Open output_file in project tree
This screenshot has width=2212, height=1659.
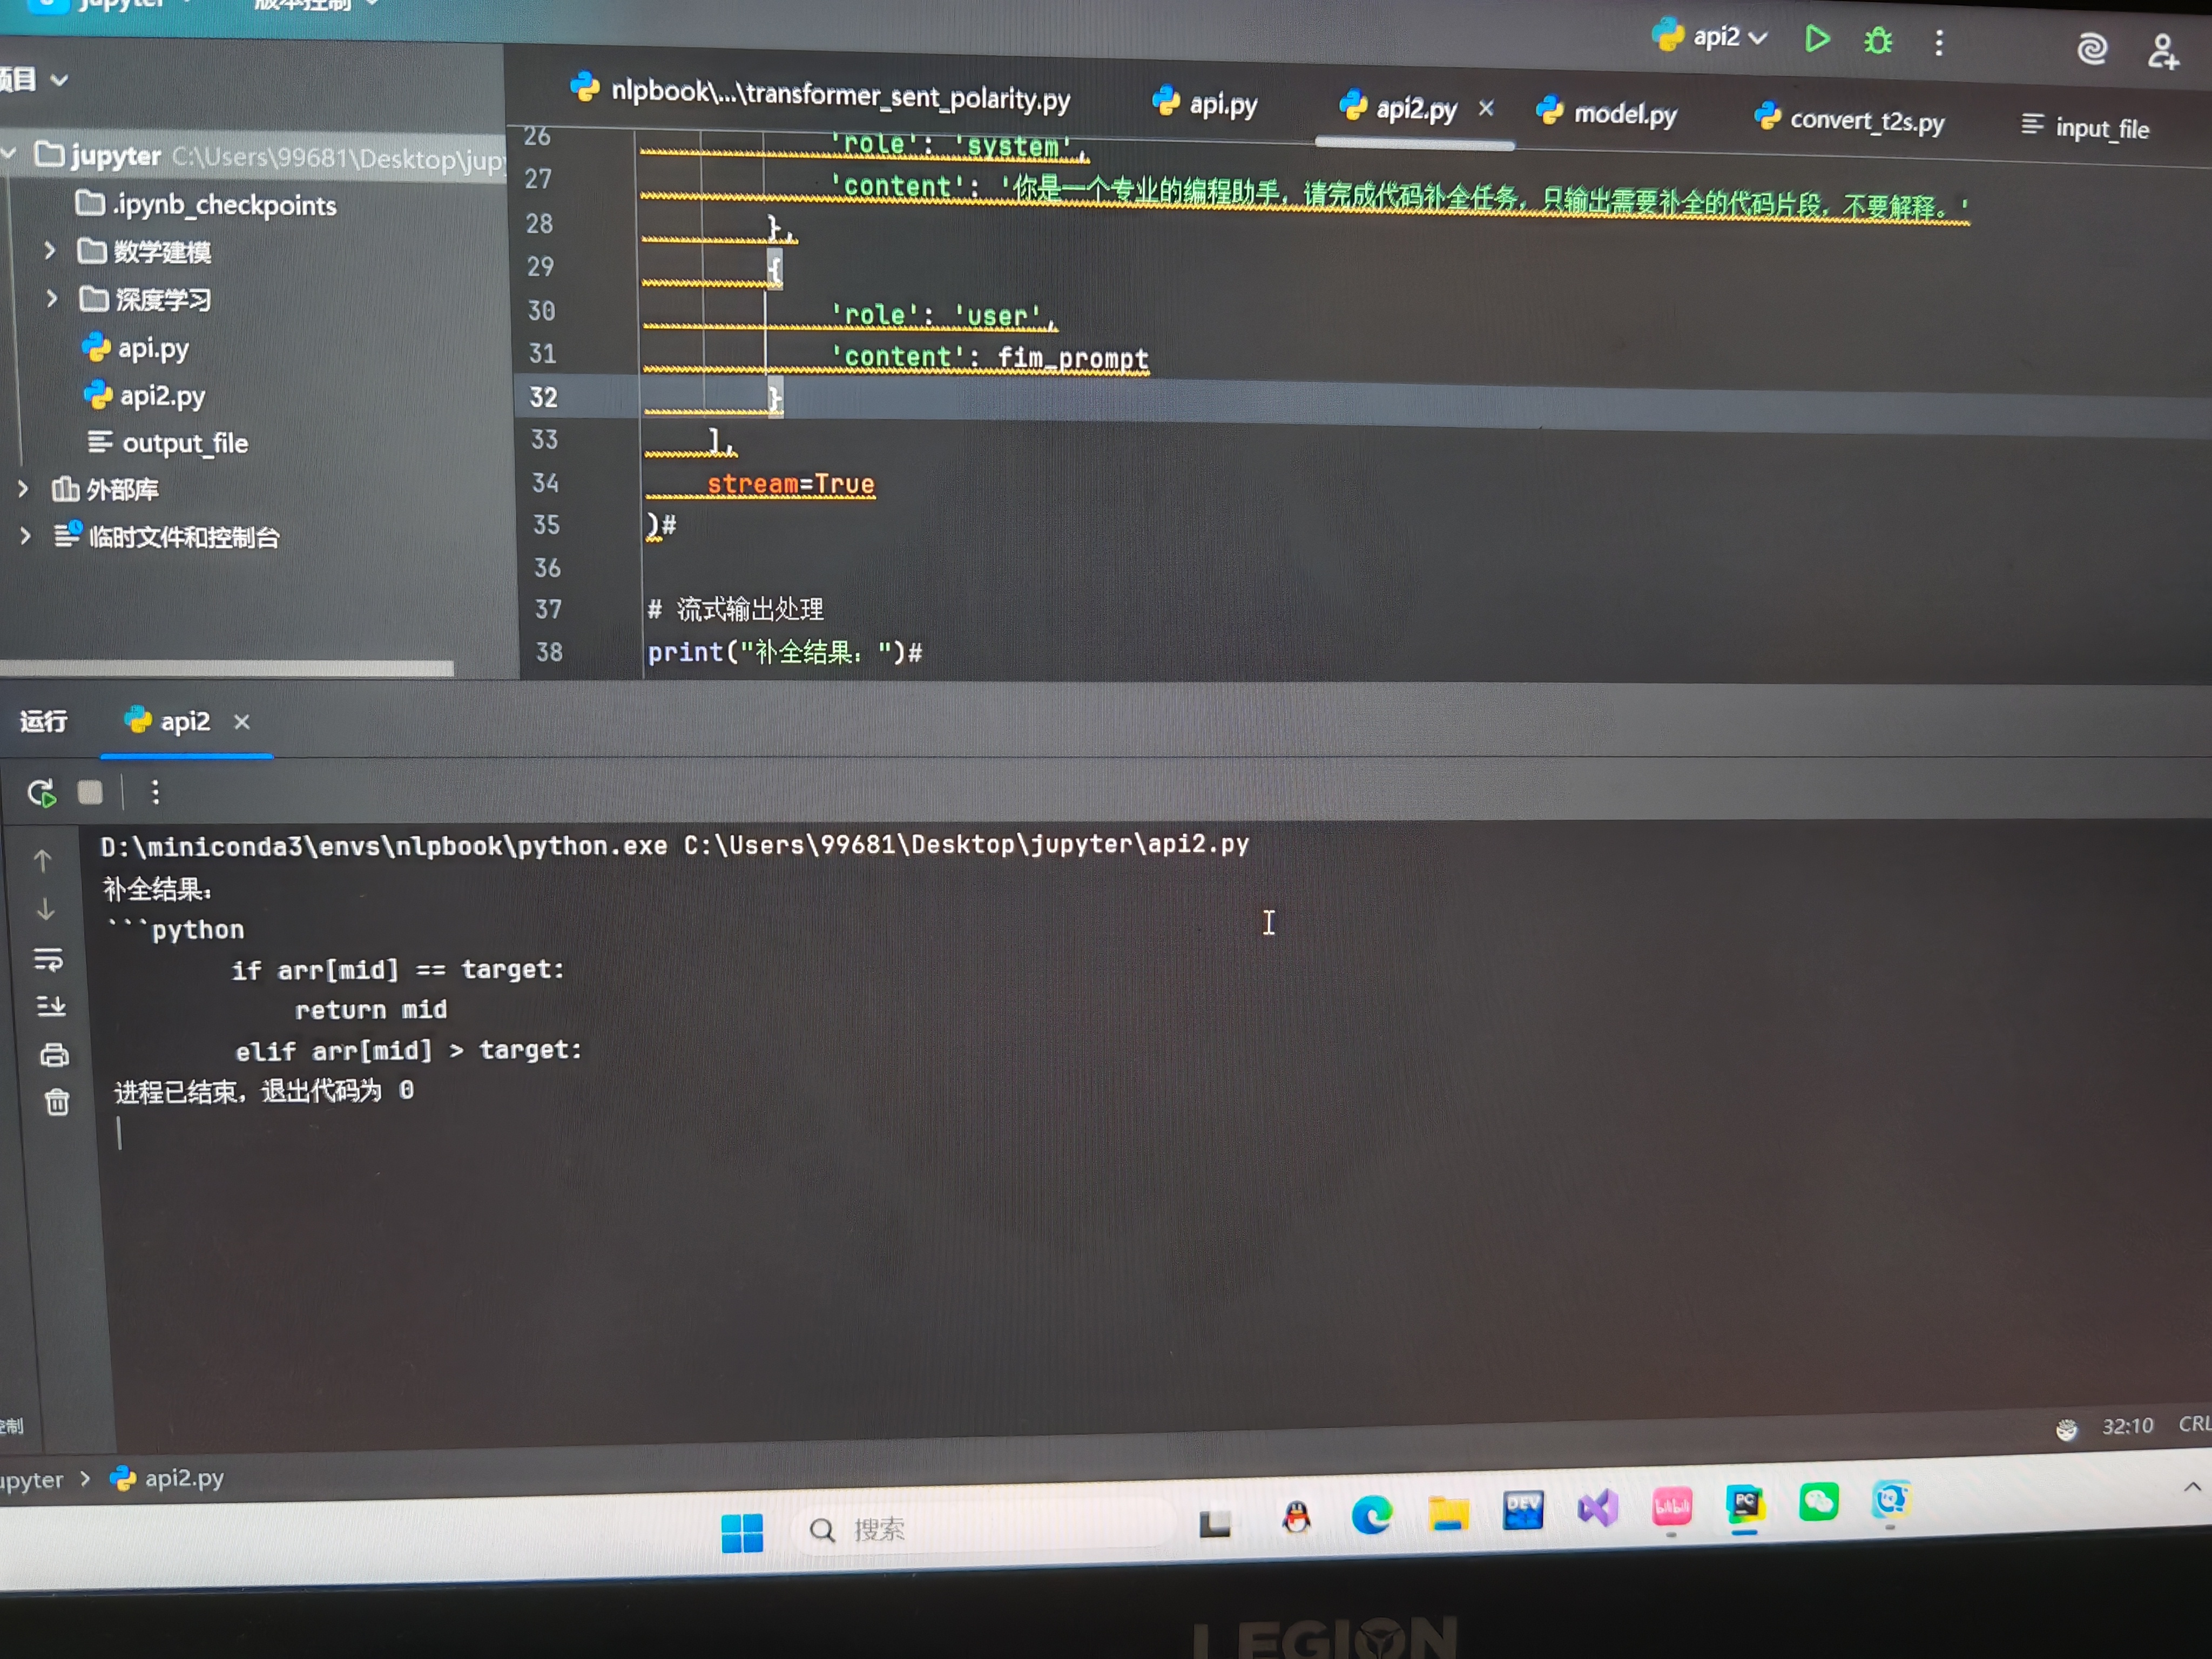(184, 443)
